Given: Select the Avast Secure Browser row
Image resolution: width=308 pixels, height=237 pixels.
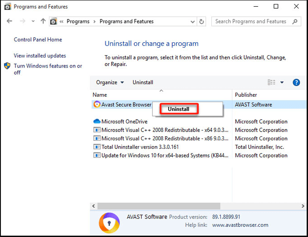Looking at the screenshot, I should click(199, 104).
